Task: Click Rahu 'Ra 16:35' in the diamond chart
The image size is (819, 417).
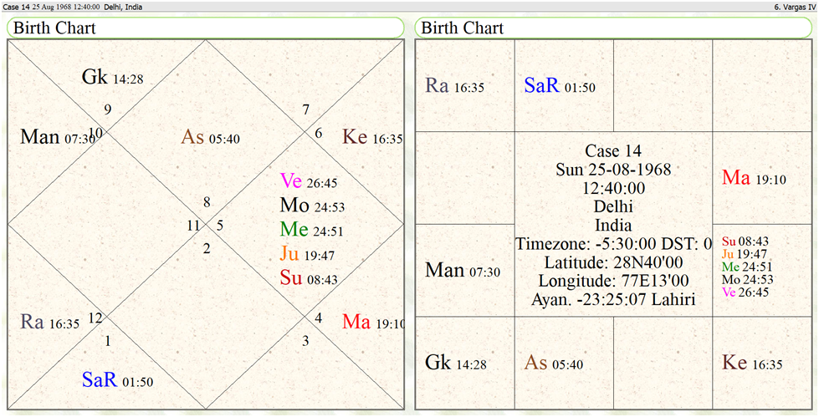Action: click(49, 322)
